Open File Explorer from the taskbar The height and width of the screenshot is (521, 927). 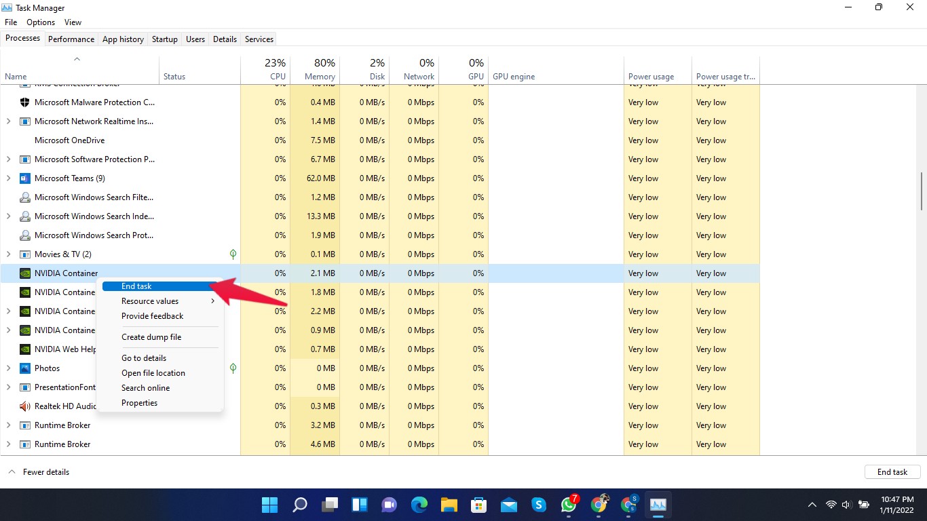pos(449,505)
